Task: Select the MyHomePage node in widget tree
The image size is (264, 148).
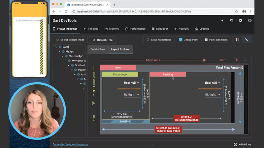Action: 79,61
